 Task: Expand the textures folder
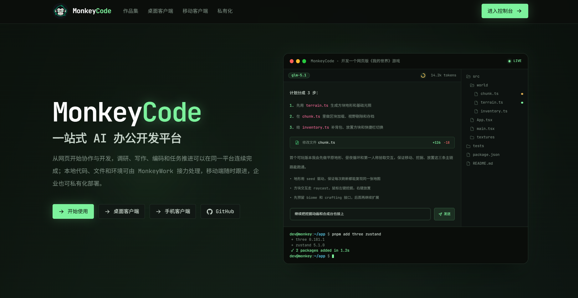click(482, 137)
